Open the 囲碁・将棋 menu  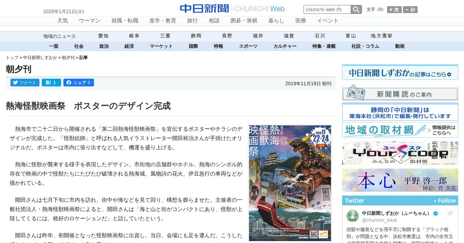click(x=244, y=20)
